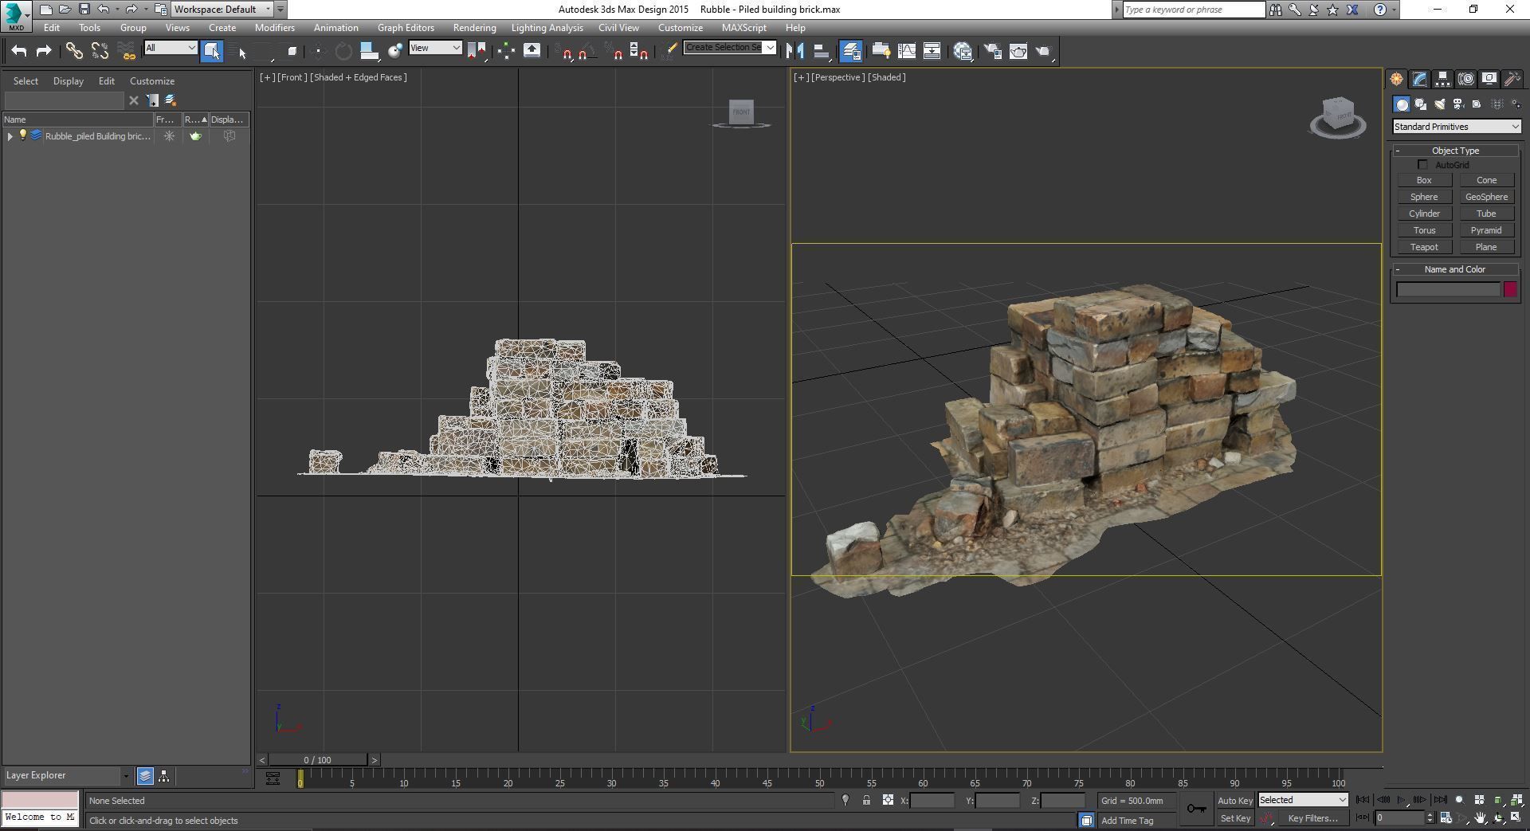Choose the Select and Move tool
This screenshot has width=1530, height=831.
tap(318, 51)
